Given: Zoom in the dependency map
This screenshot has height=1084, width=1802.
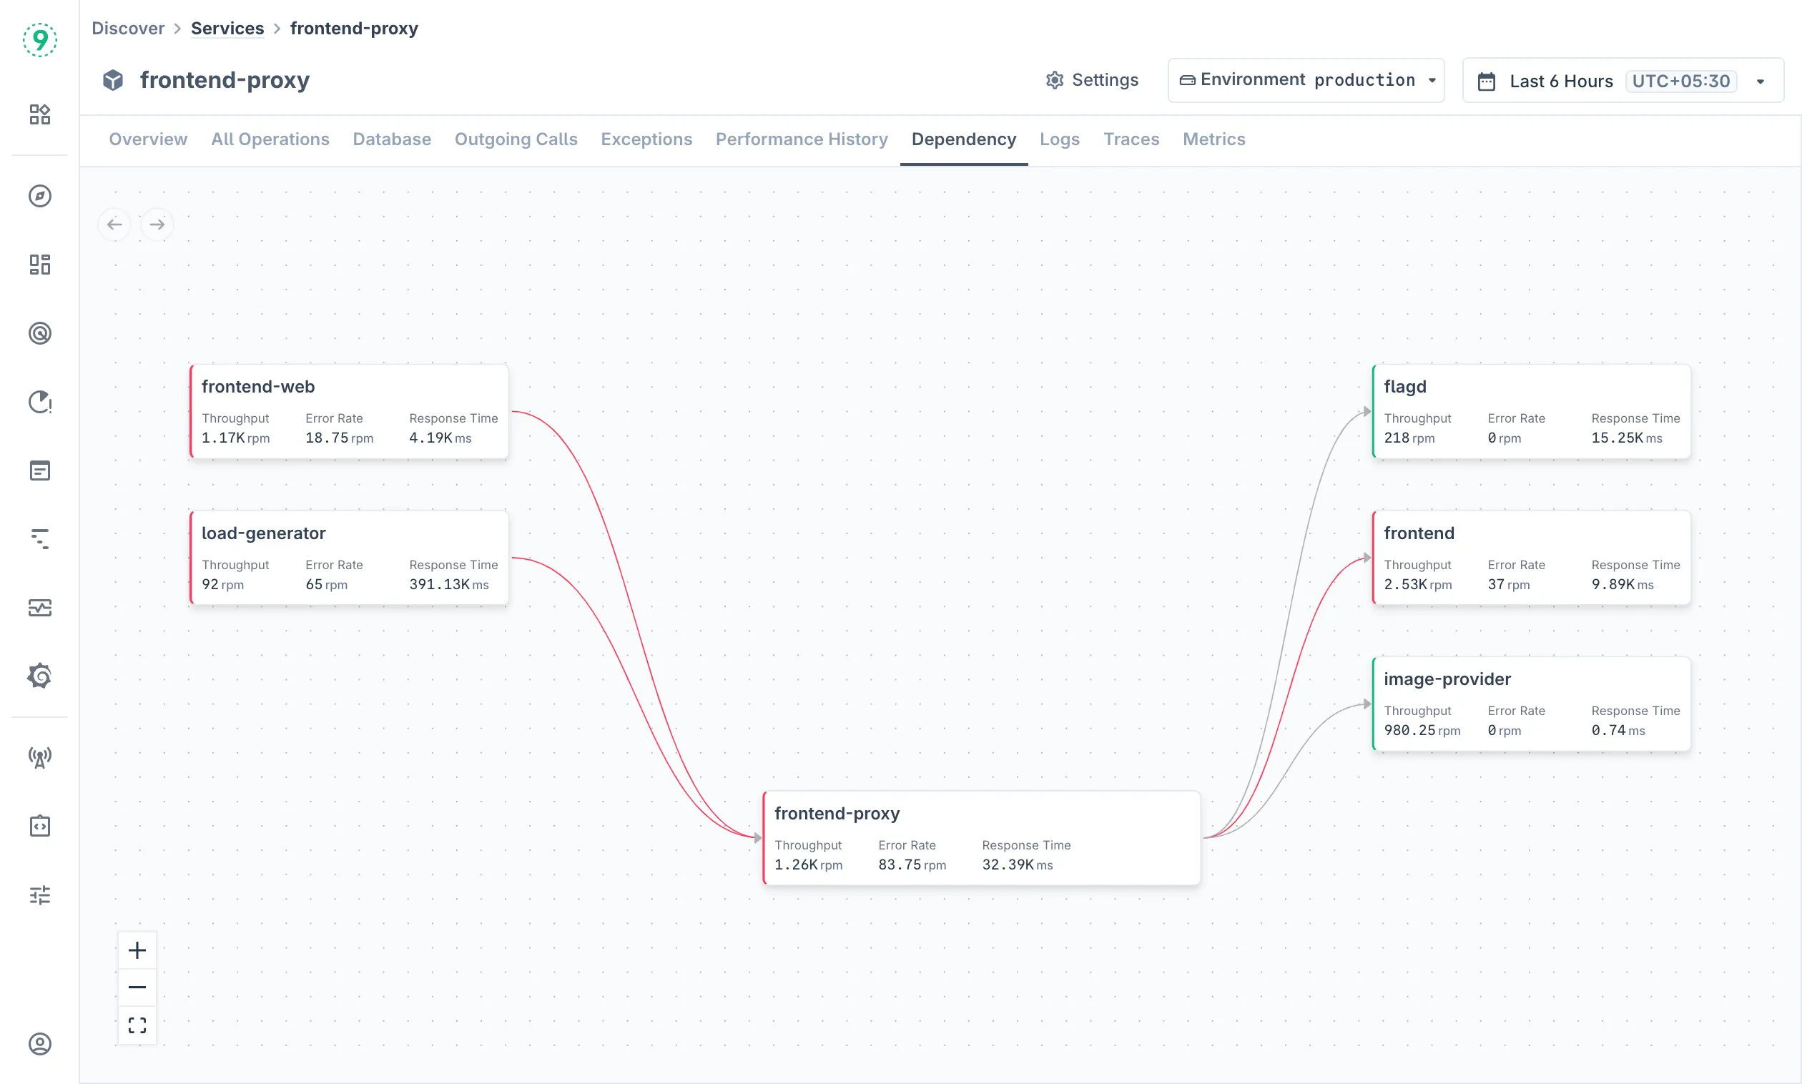Looking at the screenshot, I should [x=137, y=950].
